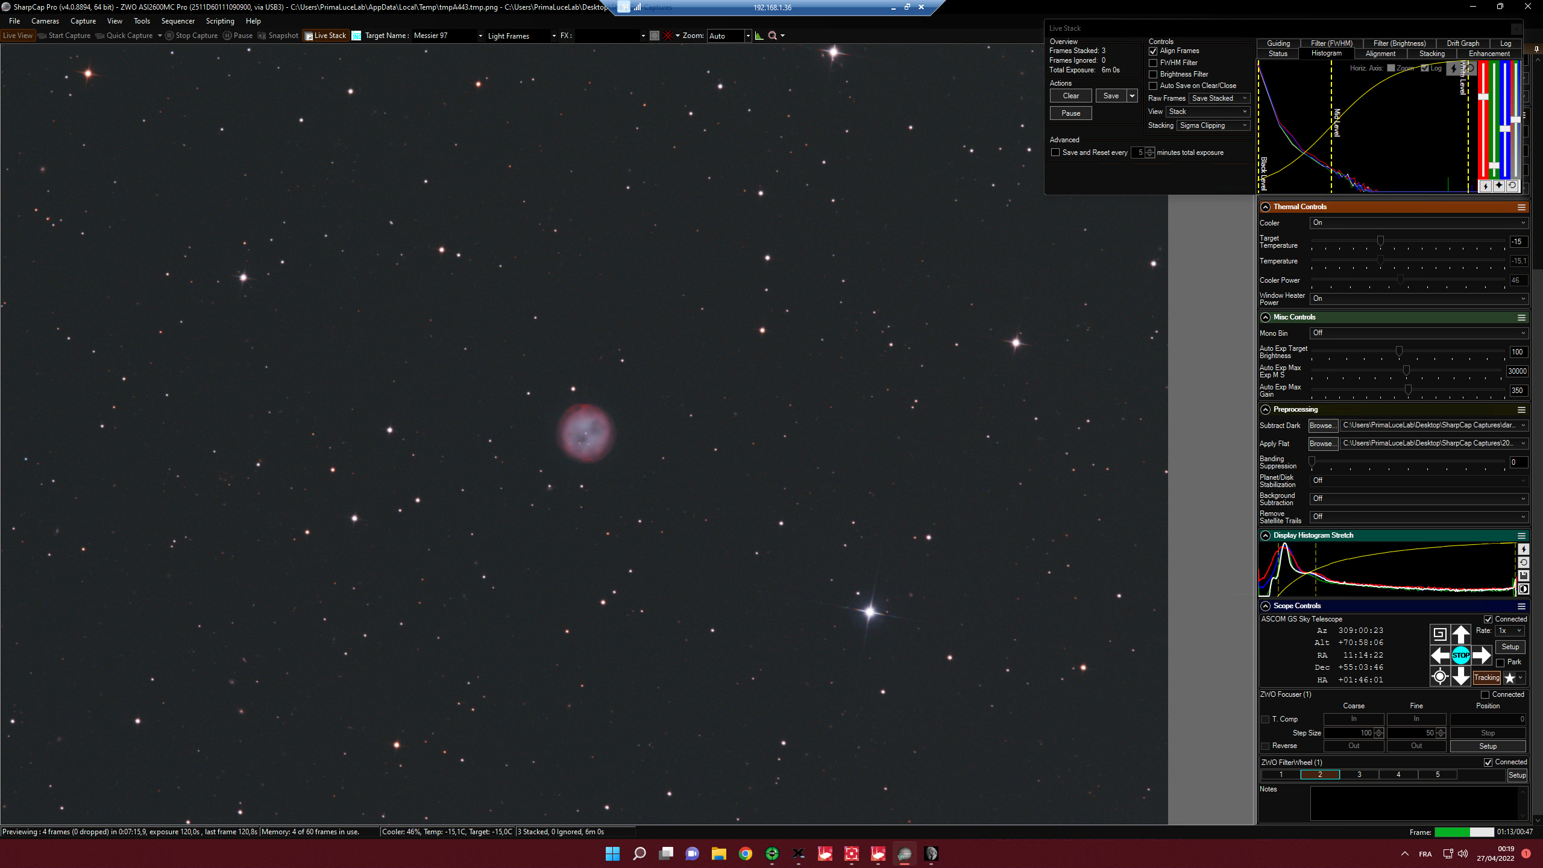Open the Mono Bin dropdown

click(x=1419, y=333)
